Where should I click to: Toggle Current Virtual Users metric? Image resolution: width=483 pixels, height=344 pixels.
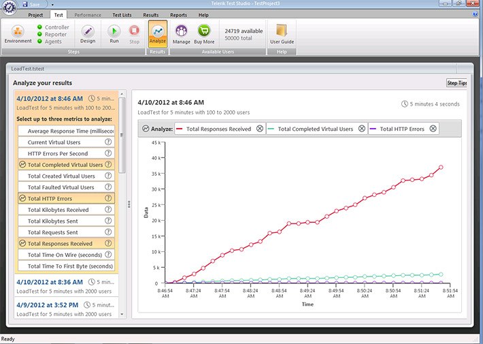(66, 142)
